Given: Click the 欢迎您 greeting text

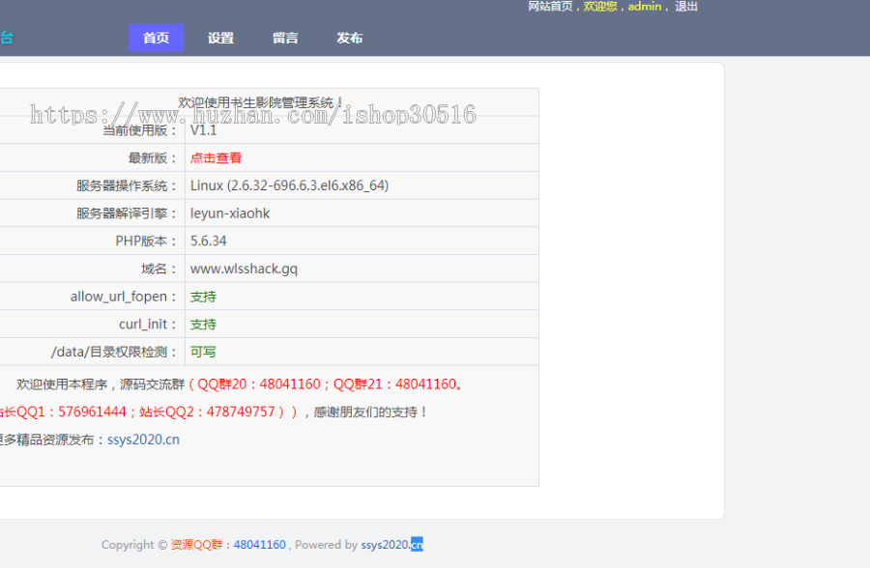Looking at the screenshot, I should [x=603, y=7].
